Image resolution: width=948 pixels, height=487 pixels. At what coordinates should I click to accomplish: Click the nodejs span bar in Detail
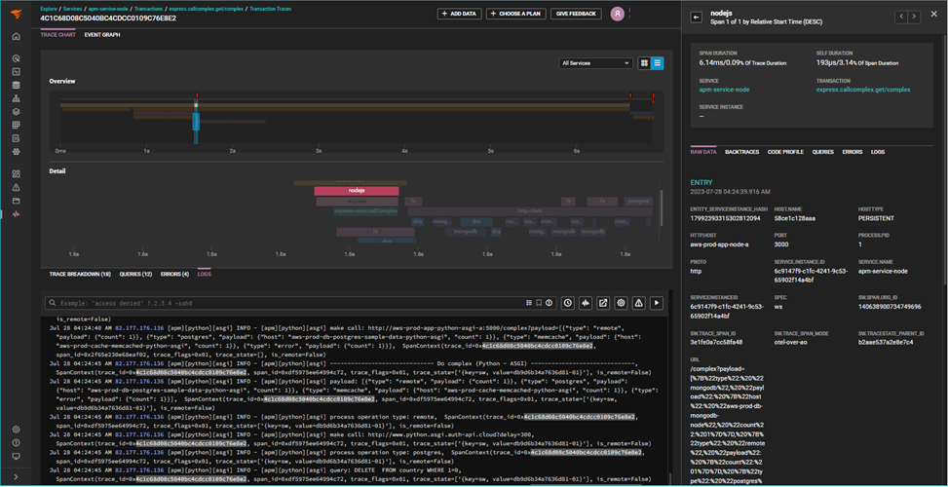pyautogui.click(x=356, y=191)
